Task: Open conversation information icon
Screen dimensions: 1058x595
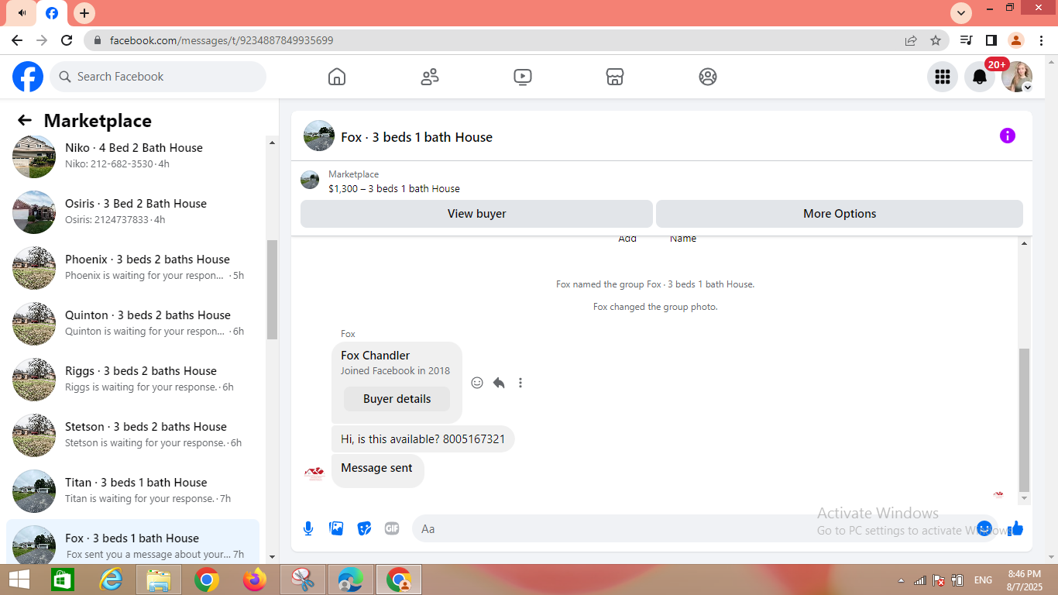Action: (1008, 136)
